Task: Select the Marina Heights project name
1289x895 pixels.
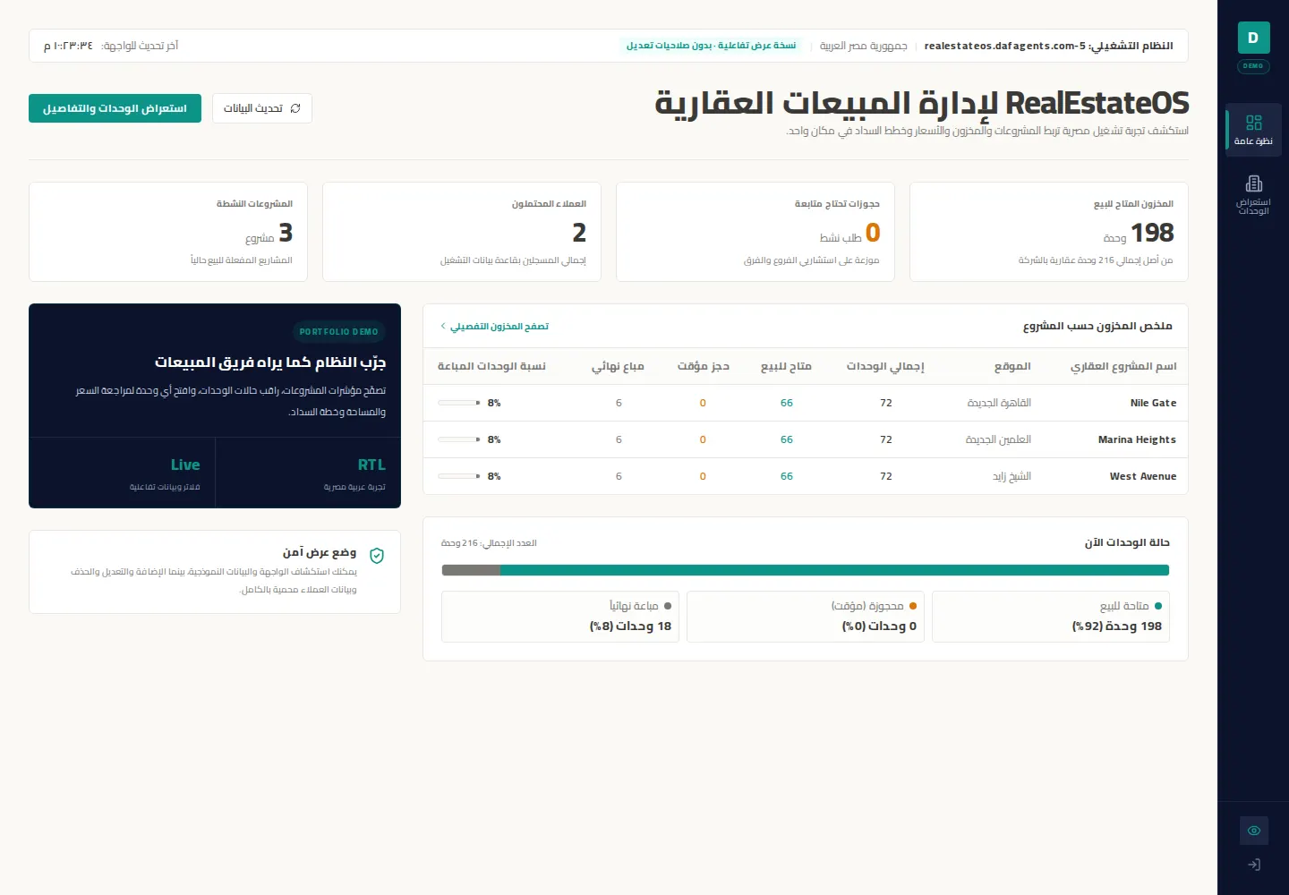Action: pos(1137,439)
